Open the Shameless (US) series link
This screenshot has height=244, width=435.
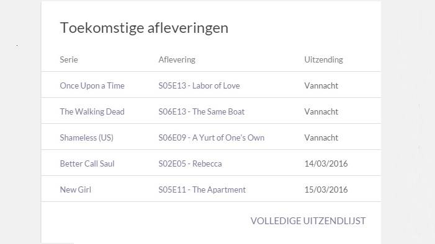click(x=86, y=137)
